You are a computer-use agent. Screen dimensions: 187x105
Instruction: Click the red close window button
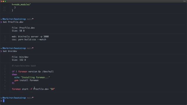click(x=1, y=1)
